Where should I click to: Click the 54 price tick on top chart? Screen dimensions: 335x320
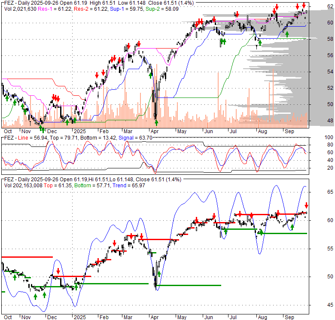(330, 72)
